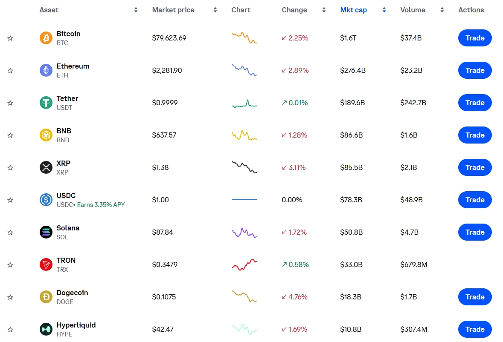Click the Bitcoin asset name
The width and height of the screenshot is (503, 342).
pos(68,34)
